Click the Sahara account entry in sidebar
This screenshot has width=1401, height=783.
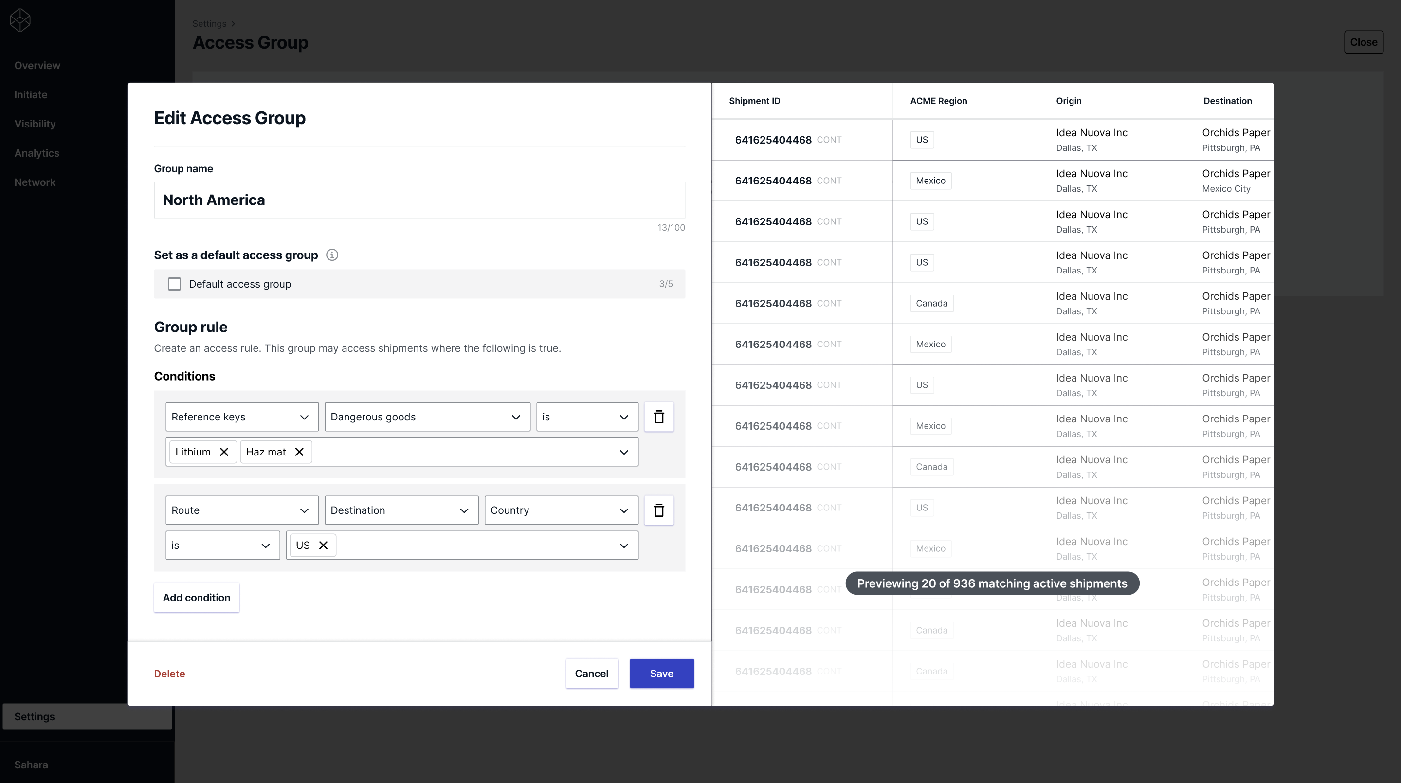[31, 765]
